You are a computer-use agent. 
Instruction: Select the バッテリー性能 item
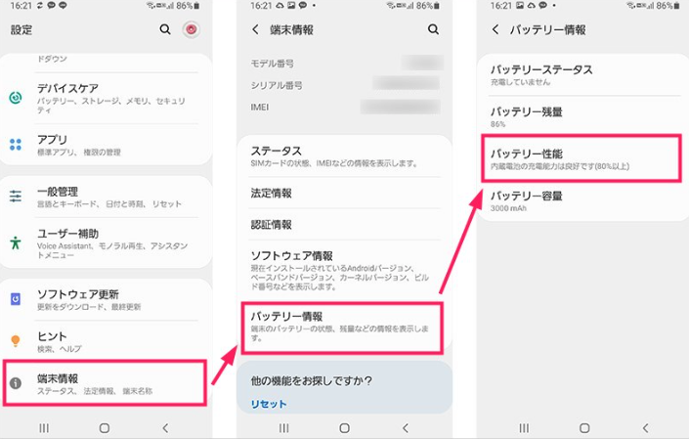tap(582, 159)
